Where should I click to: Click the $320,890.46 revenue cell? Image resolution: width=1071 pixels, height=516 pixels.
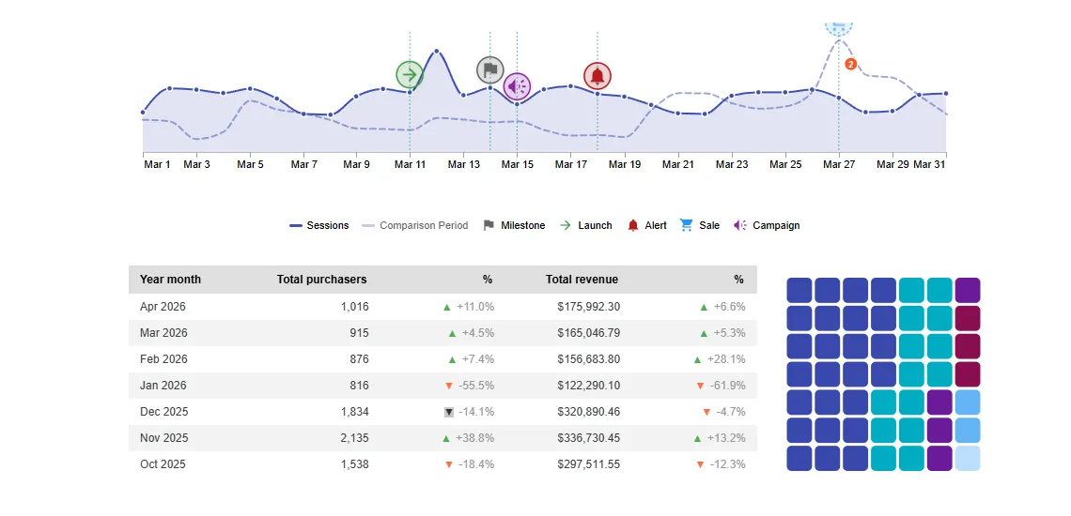(x=589, y=412)
